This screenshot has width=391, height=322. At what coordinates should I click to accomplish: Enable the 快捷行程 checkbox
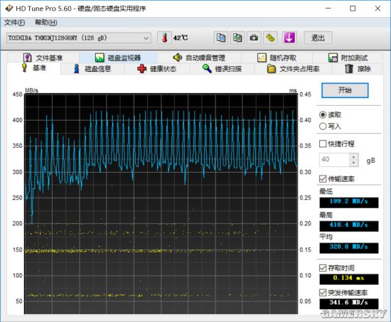[x=323, y=144]
